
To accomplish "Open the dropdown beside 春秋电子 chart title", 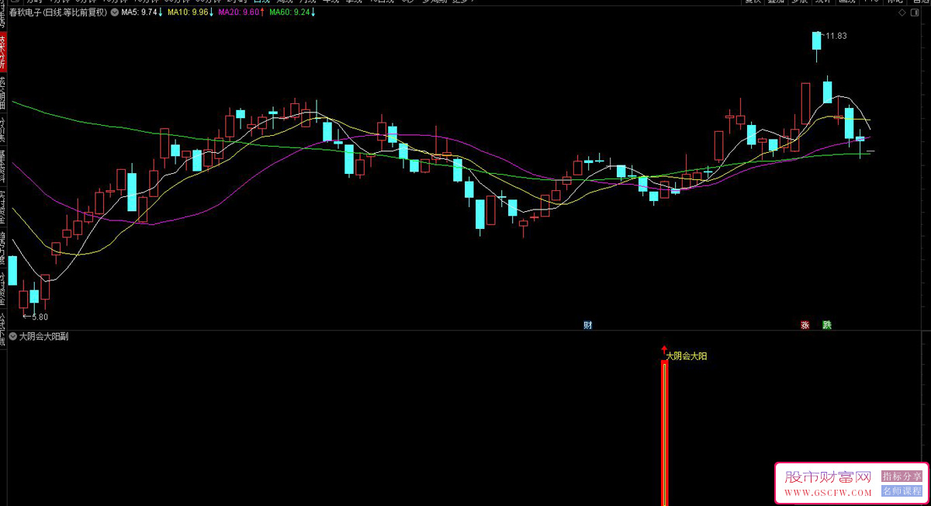I will [116, 12].
